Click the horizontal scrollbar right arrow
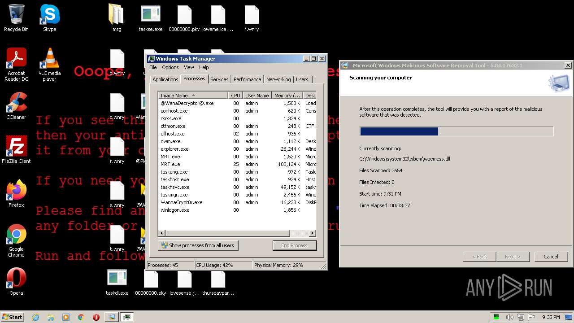The image size is (574, 323). click(313, 233)
